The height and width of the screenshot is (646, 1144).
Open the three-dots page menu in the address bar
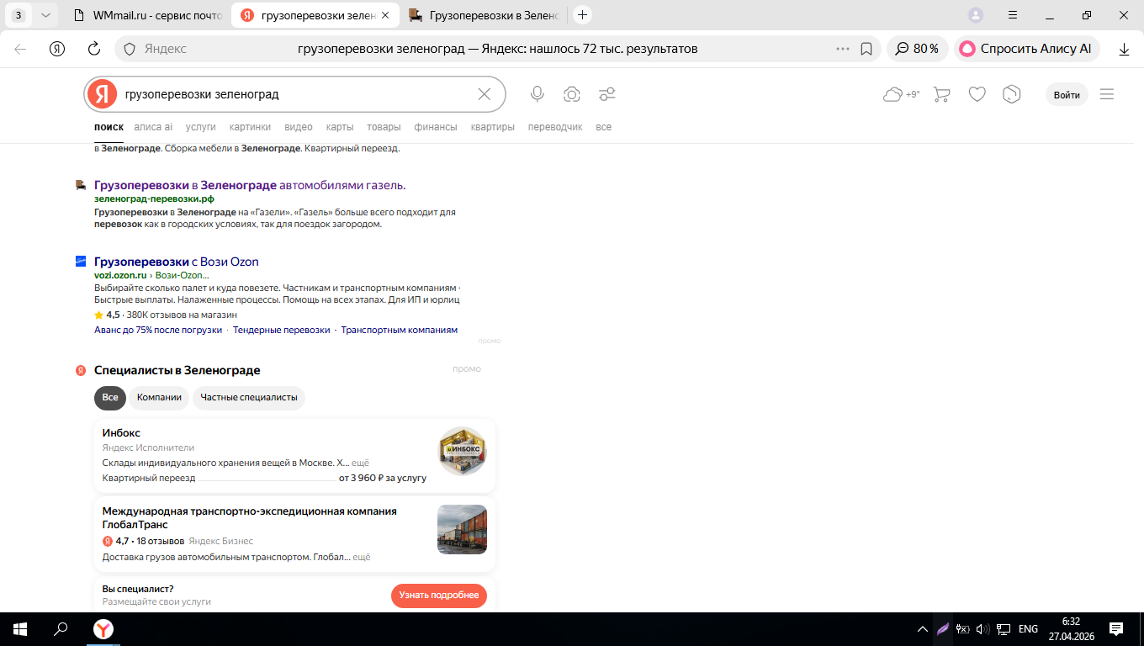click(843, 49)
